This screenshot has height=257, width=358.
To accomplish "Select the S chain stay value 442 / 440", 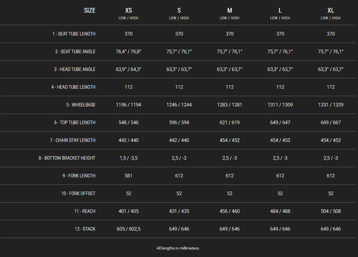I will (x=179, y=140).
